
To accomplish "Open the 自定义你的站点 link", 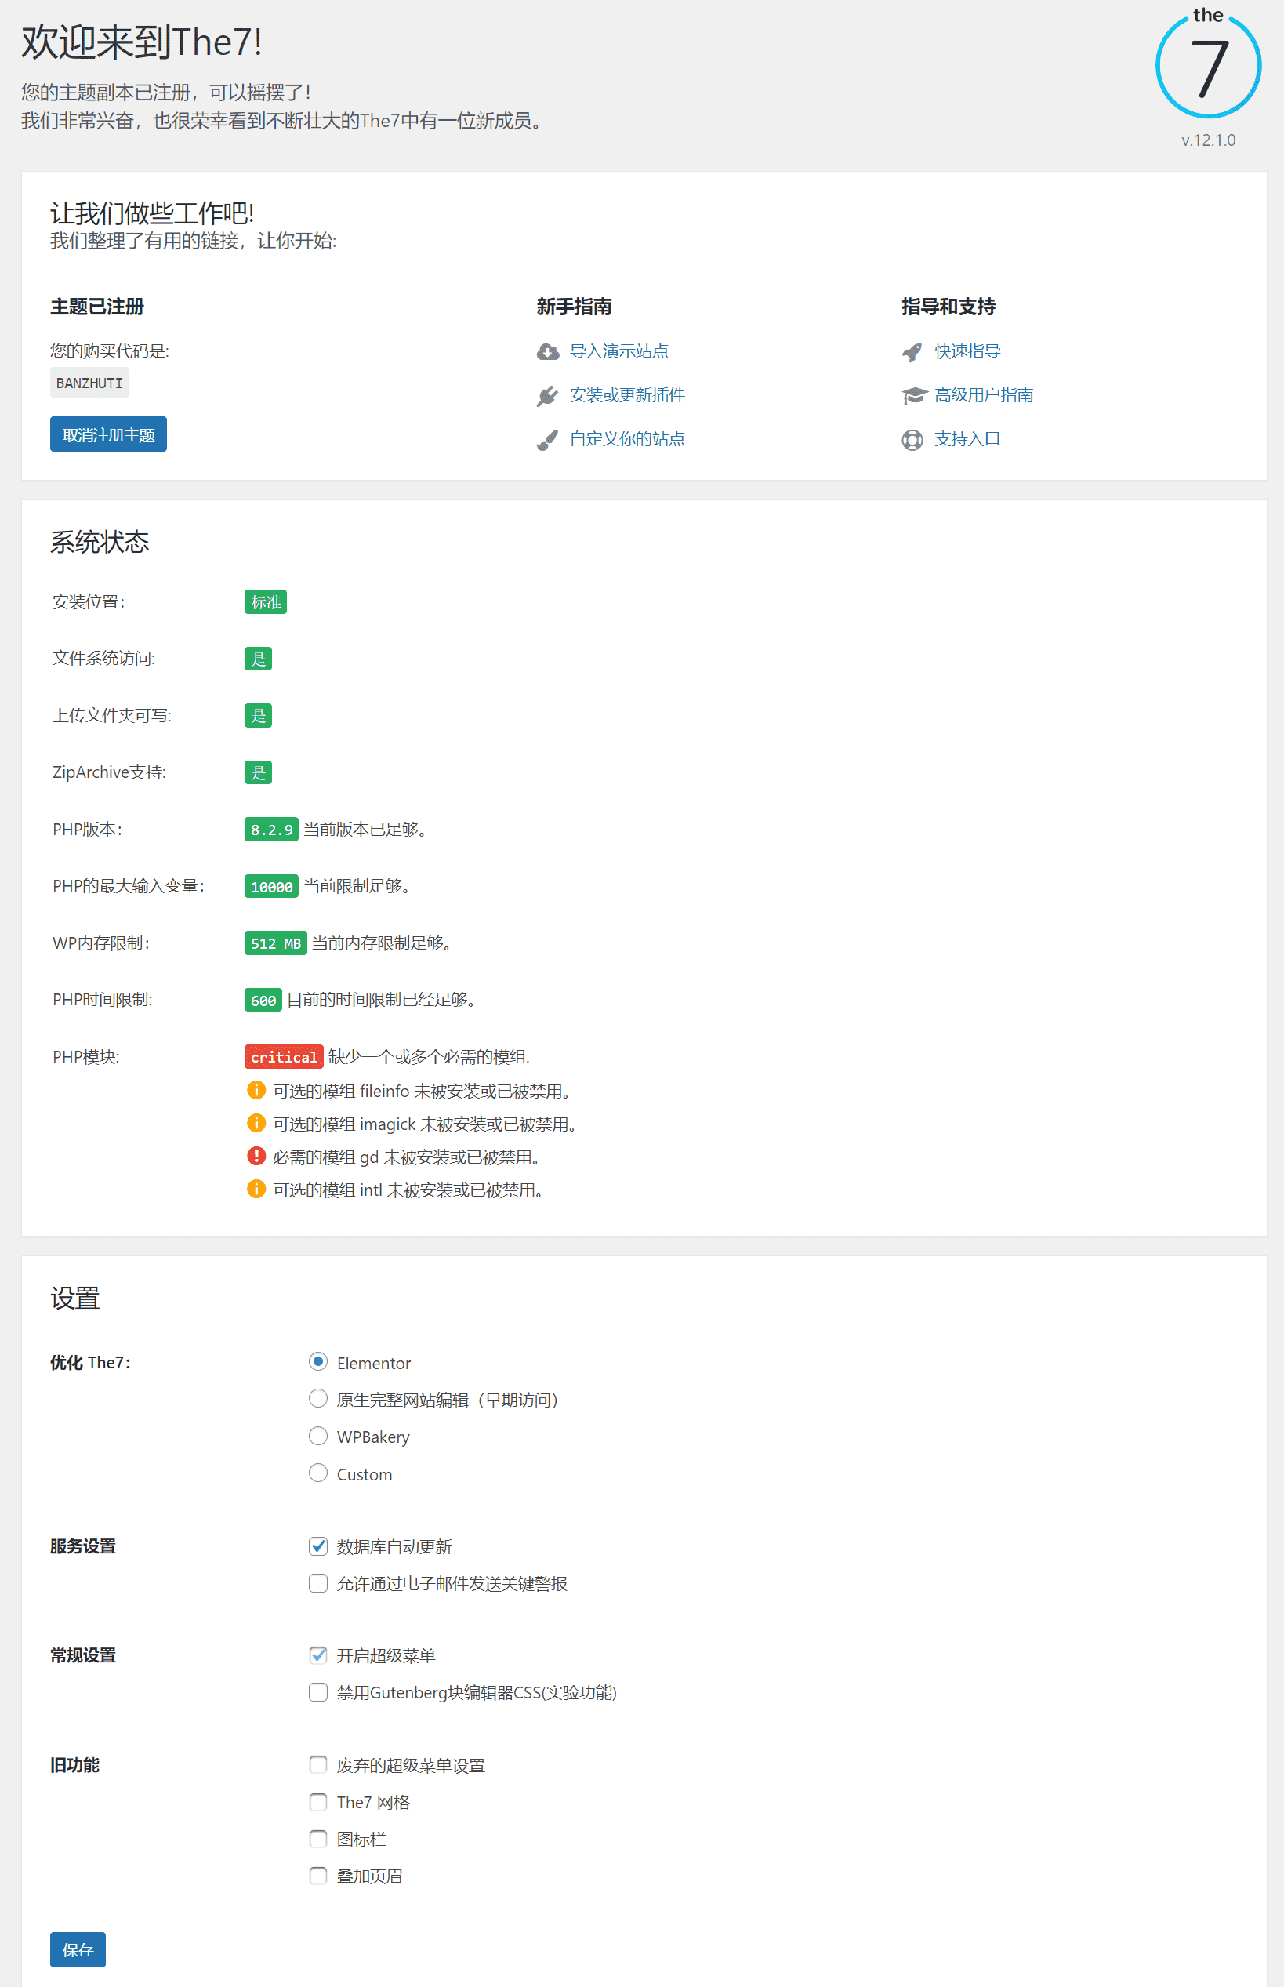I will (627, 438).
